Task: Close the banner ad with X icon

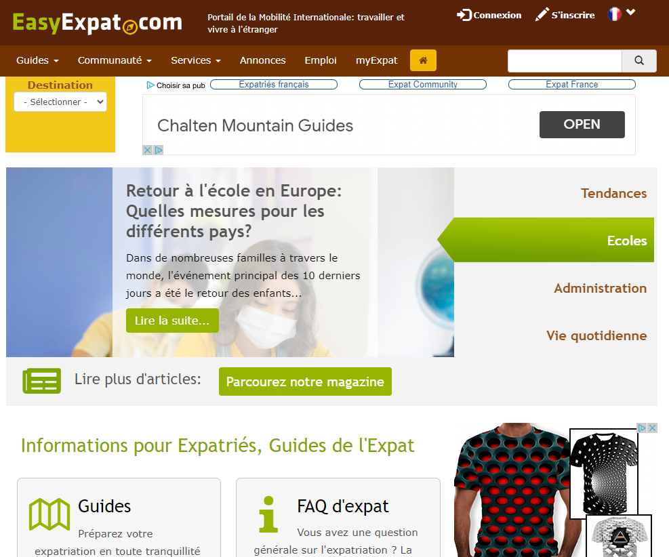Action: 147,150
